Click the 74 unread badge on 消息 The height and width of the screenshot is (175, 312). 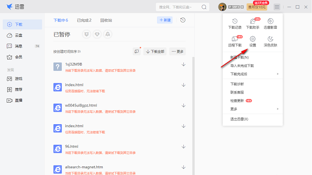[x=37, y=46]
